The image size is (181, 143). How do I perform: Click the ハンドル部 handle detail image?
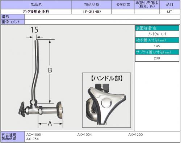pos(106,104)
